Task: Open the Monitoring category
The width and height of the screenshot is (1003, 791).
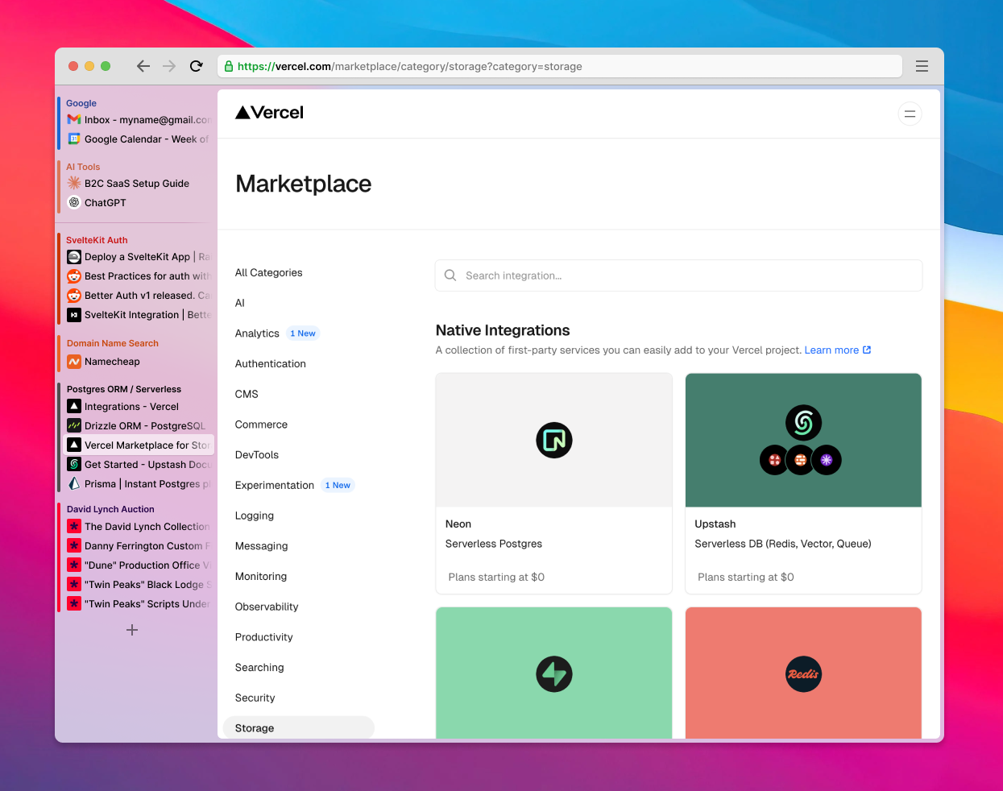Action: pos(261,577)
